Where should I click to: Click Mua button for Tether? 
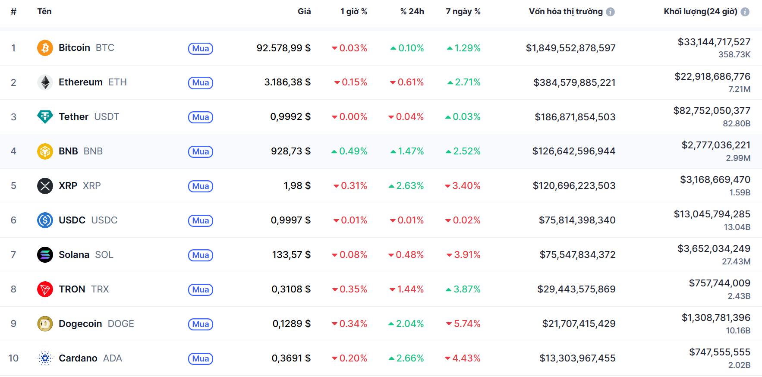[x=201, y=117]
